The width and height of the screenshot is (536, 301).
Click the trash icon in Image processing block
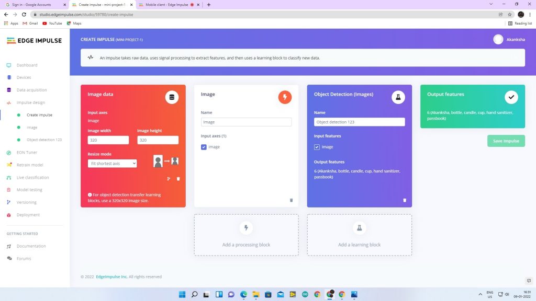291,200
